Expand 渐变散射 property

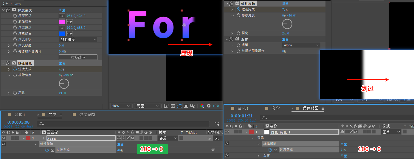[x=9, y=45]
